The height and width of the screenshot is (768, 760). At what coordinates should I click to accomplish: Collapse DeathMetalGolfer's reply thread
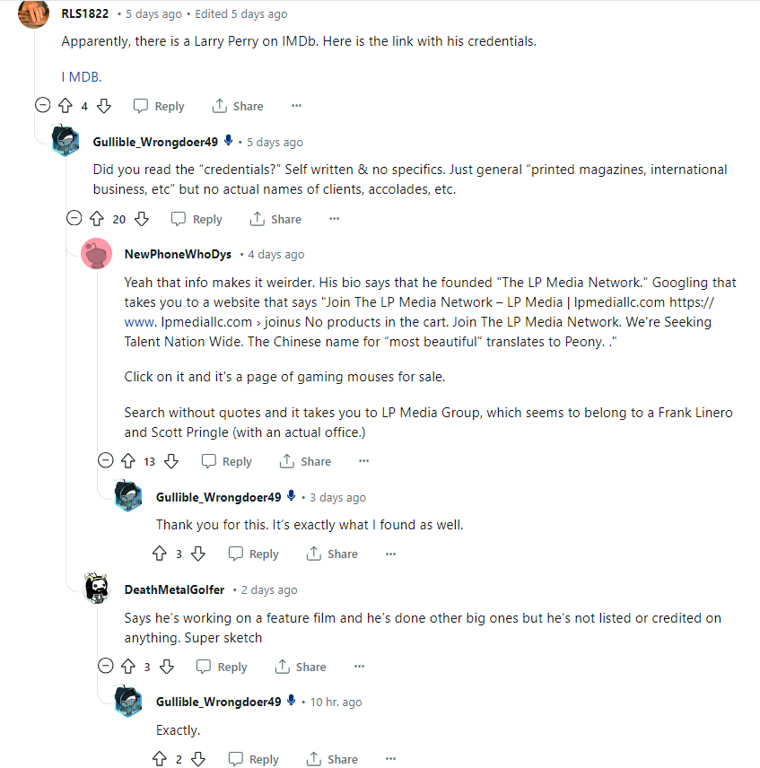point(105,666)
